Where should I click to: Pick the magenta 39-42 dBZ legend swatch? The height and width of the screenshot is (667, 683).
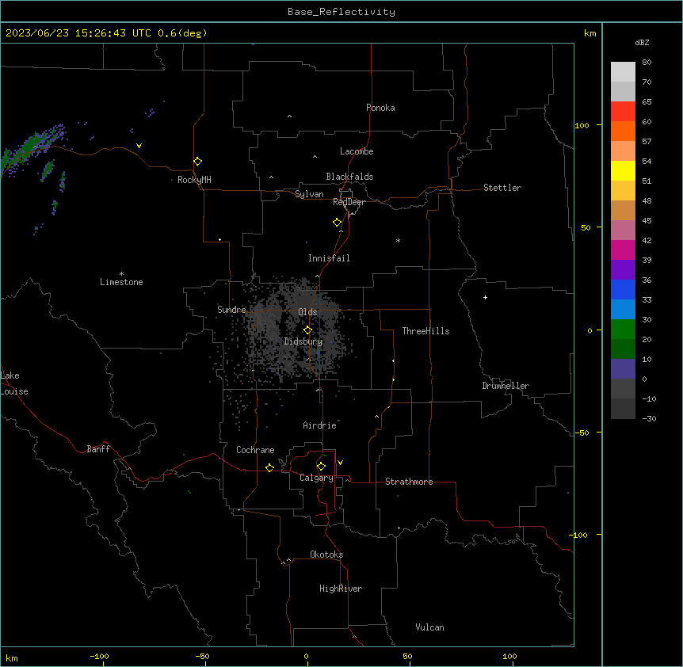[623, 250]
